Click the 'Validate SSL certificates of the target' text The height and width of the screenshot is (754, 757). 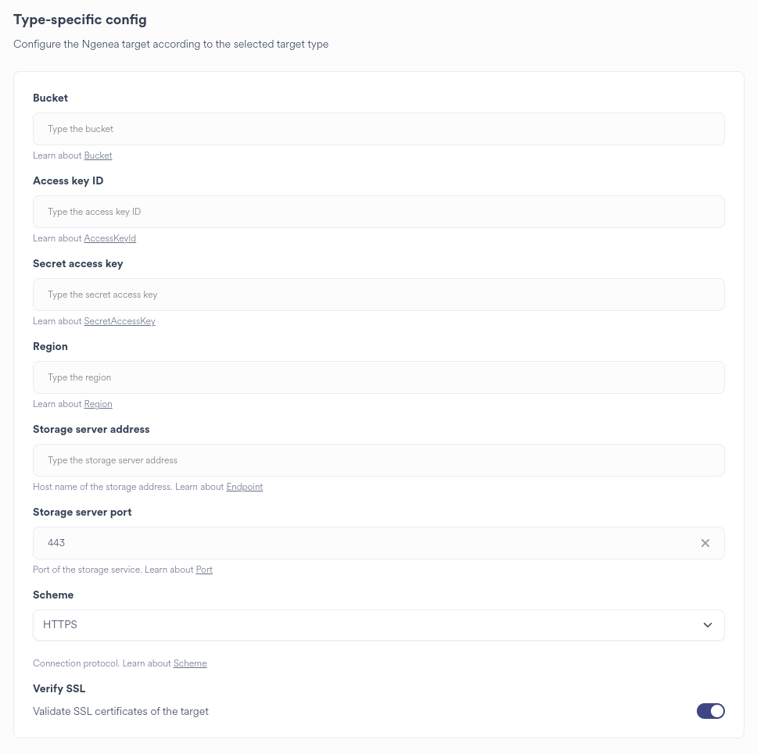click(120, 711)
